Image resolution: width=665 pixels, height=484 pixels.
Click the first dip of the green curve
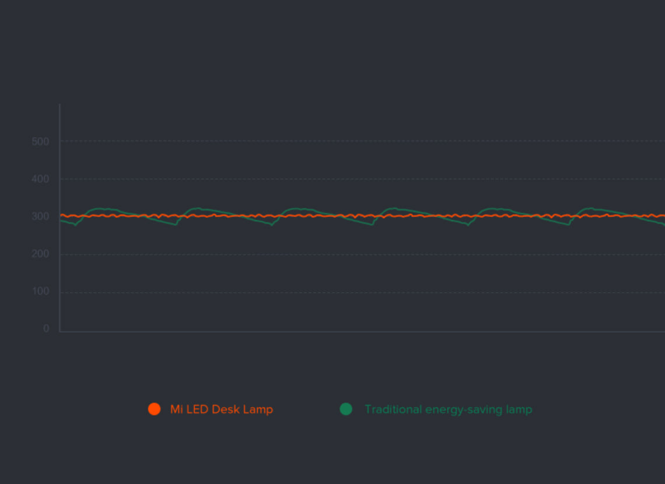(75, 225)
